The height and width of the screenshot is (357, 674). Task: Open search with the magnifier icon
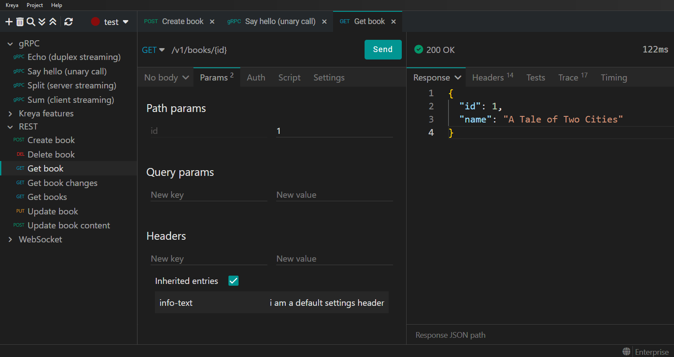coord(31,22)
